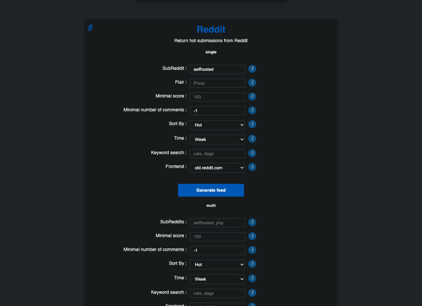Viewport: 422px width, 306px height.
Task: Click the info icon beside old.reddit.com Frontend dropdown
Action: 252,167
